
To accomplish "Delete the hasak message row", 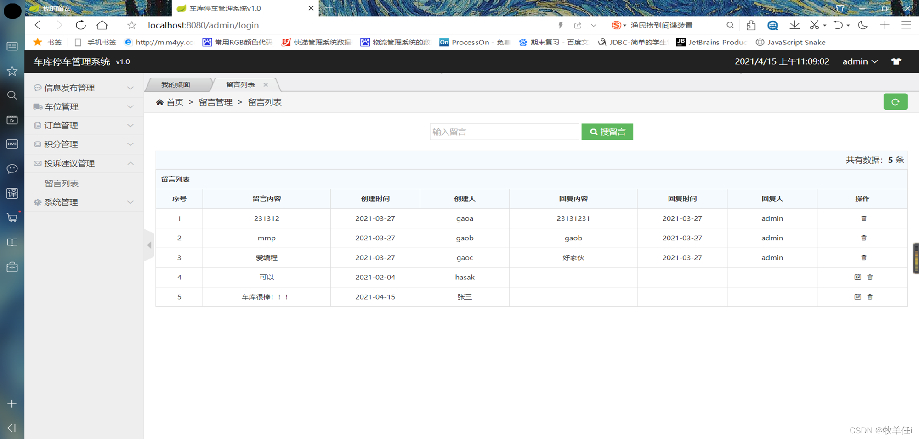I will (870, 277).
